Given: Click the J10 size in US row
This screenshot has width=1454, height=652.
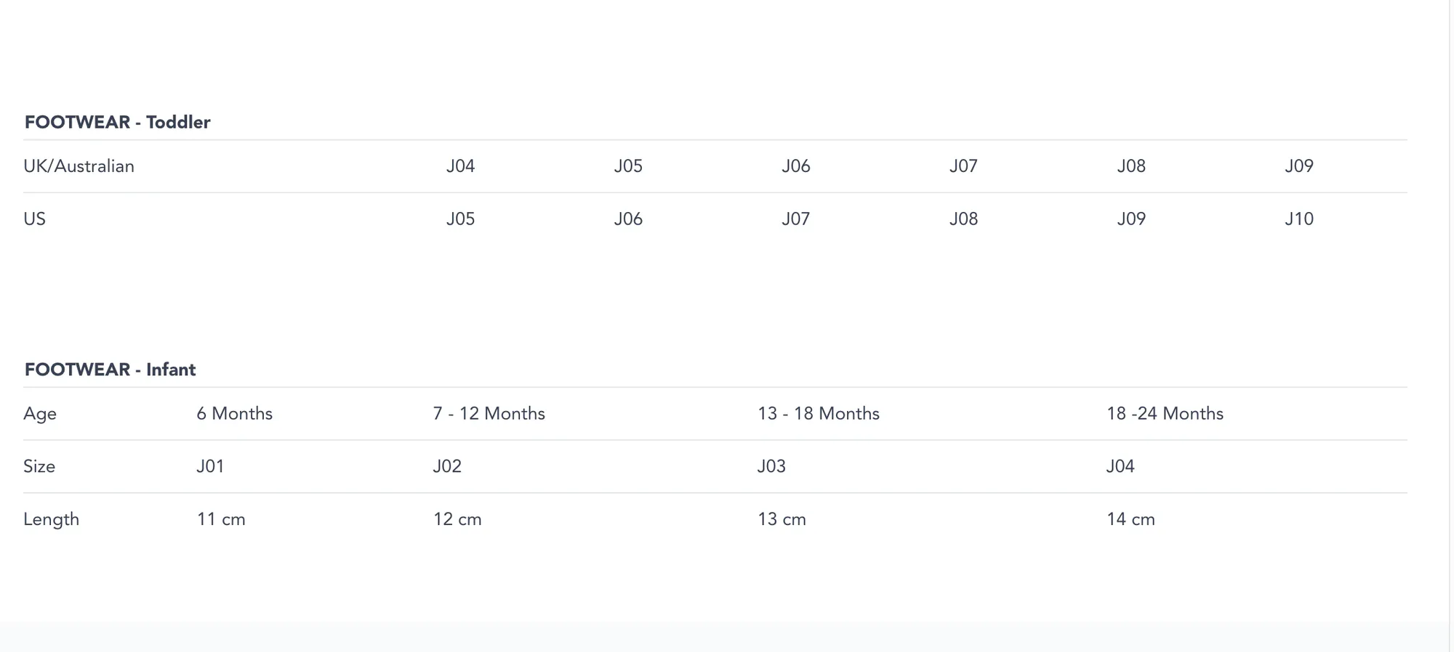Looking at the screenshot, I should pos(1298,219).
